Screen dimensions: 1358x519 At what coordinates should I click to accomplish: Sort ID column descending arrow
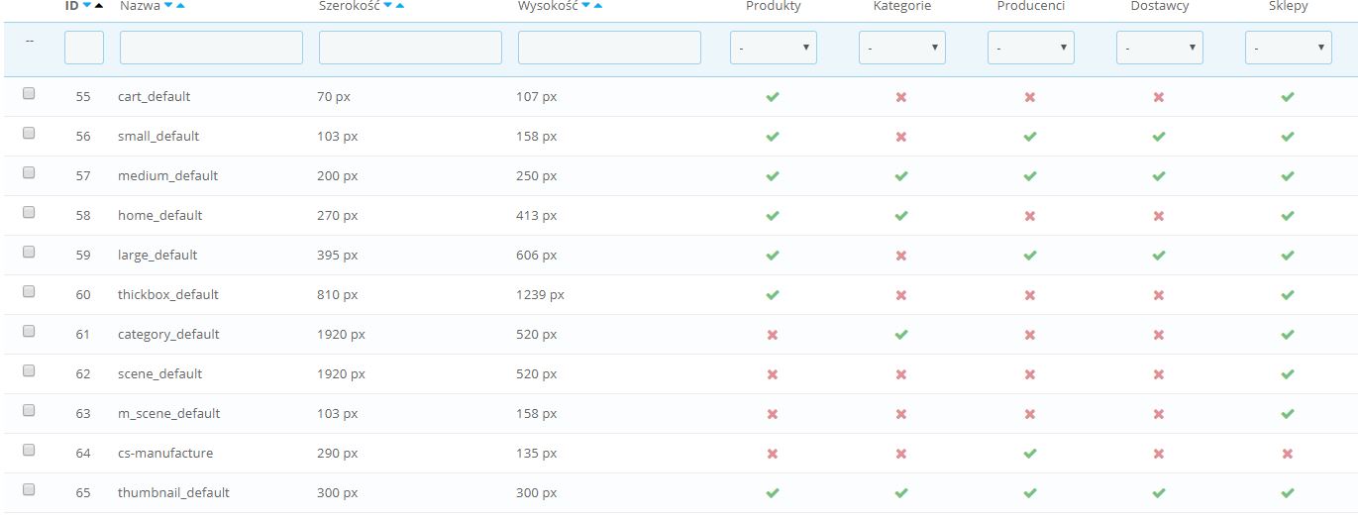point(87,6)
